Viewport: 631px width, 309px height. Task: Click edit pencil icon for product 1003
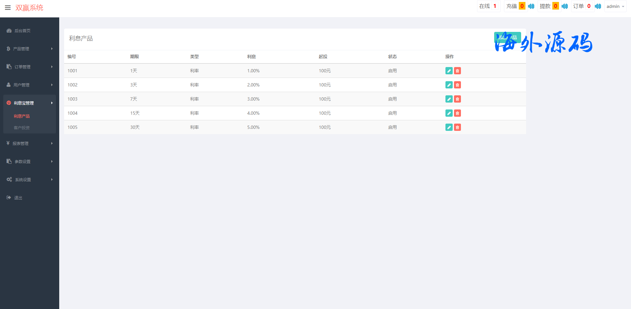point(449,99)
